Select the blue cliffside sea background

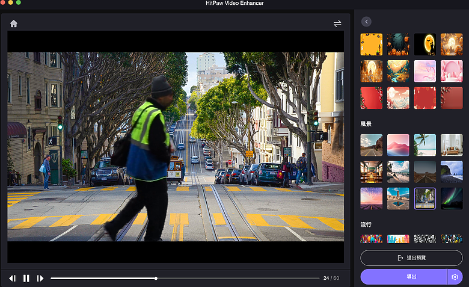452,172
